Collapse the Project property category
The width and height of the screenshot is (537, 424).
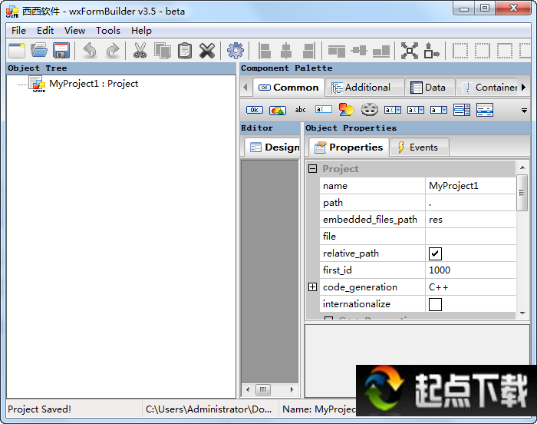[312, 169]
